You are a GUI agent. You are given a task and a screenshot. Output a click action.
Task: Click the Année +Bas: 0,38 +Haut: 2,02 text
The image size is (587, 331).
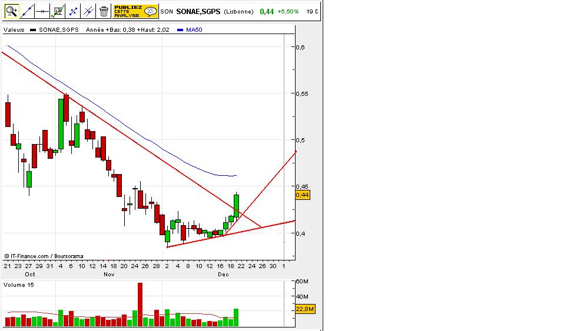tap(128, 29)
